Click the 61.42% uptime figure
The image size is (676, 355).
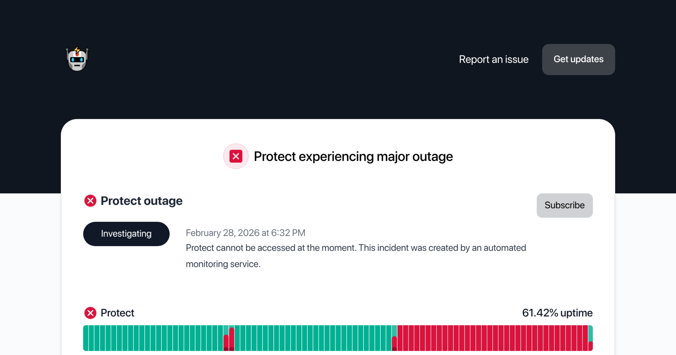point(557,313)
